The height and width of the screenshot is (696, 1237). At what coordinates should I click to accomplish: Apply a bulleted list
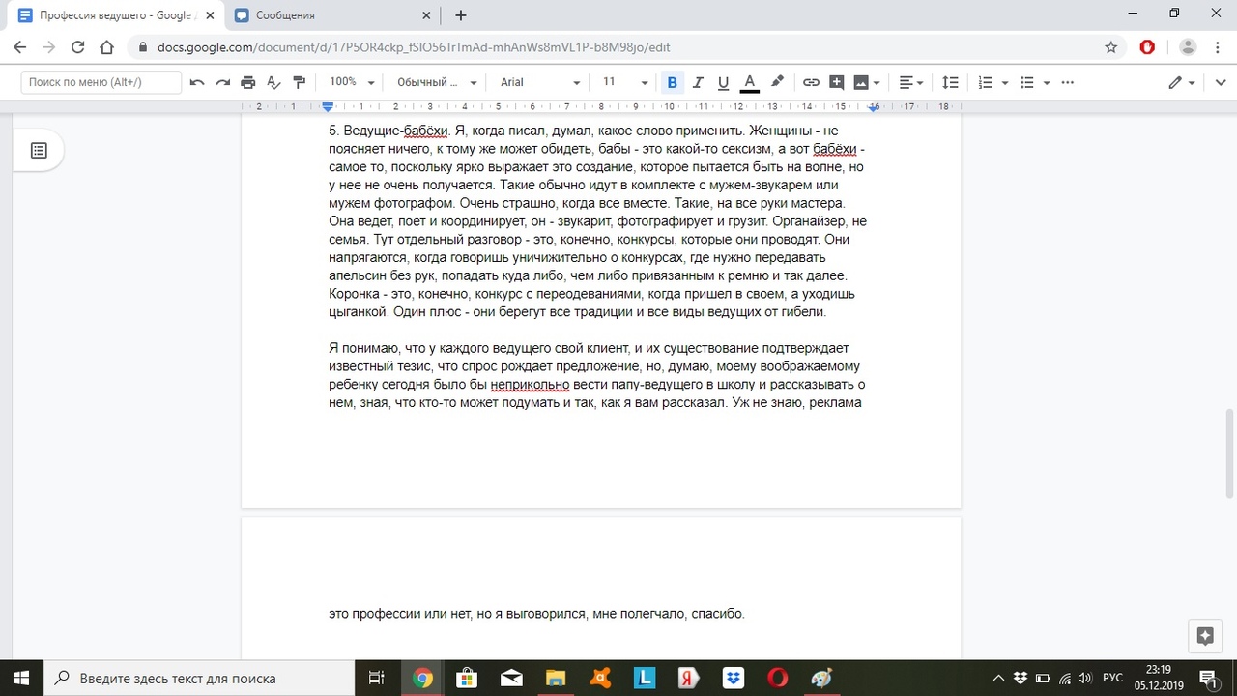tap(1027, 82)
